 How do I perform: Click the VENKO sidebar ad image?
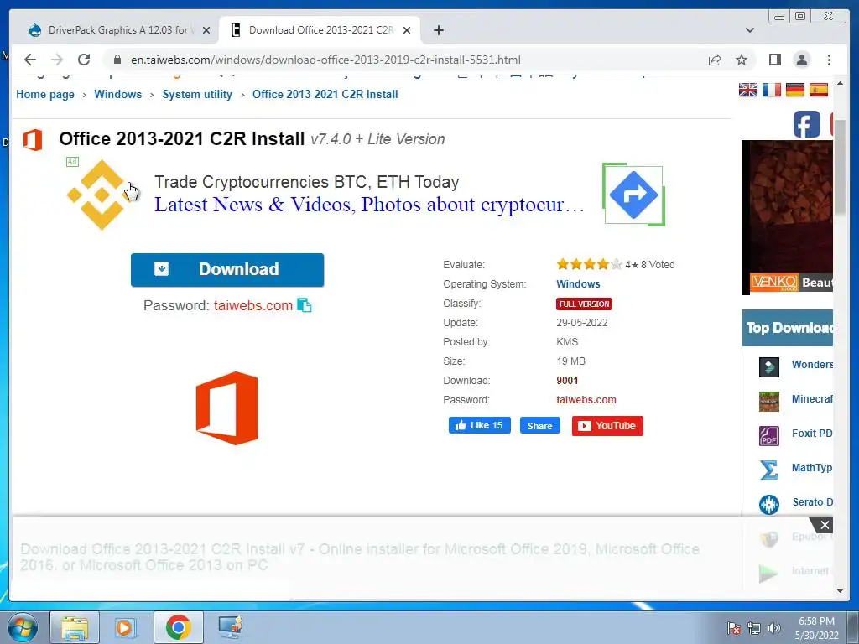[787, 217]
